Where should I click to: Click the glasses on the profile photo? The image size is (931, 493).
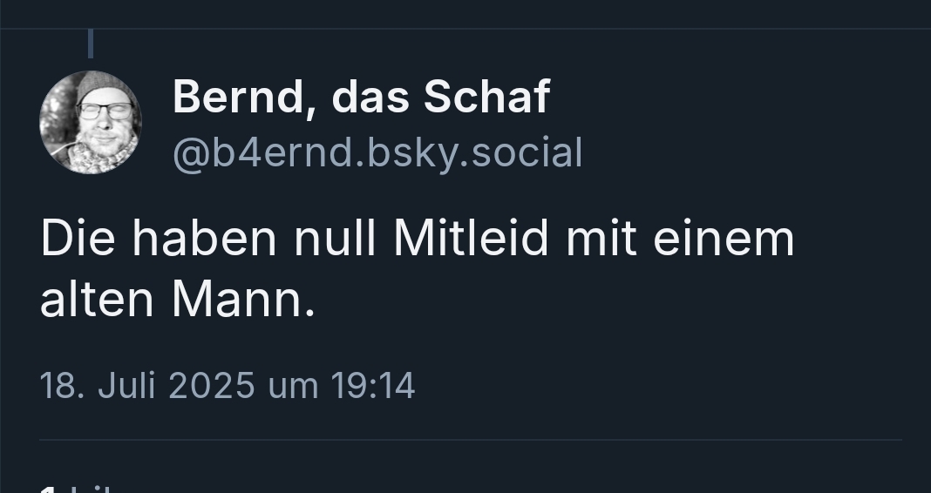coord(105,111)
